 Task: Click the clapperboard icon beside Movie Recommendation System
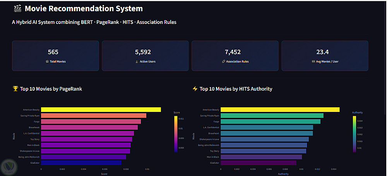click(17, 8)
